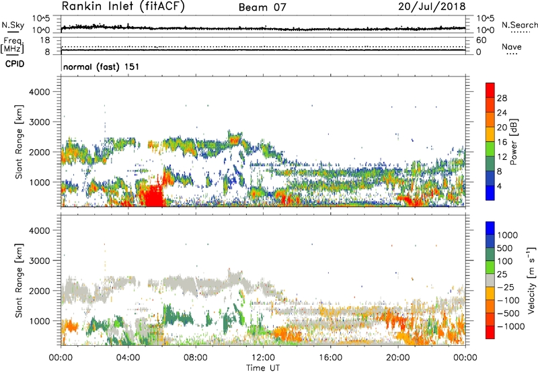Click the 'CPID' label
This screenshot has height=372, width=538.
click(15, 64)
